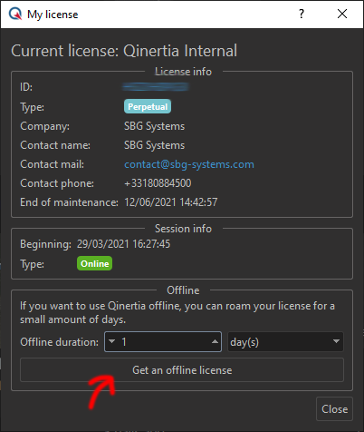Image resolution: width=364 pixels, height=432 pixels.
Task: Click the Qinertia logo in title bar
Action: coord(15,14)
